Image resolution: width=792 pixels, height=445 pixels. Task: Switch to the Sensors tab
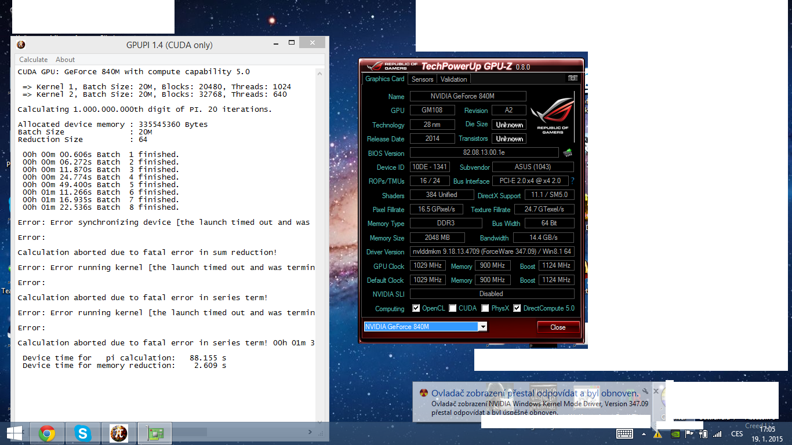click(422, 79)
